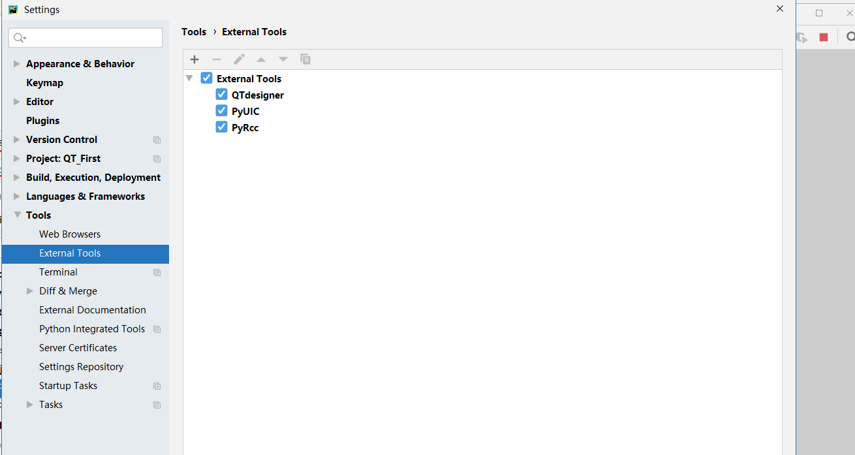
Task: Click the PyCharm icon in the title bar
Action: pos(13,9)
